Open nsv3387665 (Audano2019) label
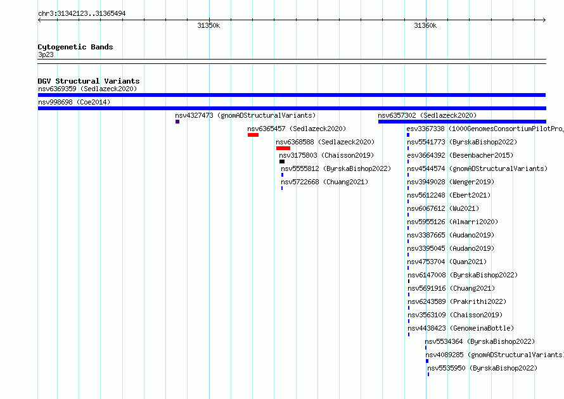 451,235
